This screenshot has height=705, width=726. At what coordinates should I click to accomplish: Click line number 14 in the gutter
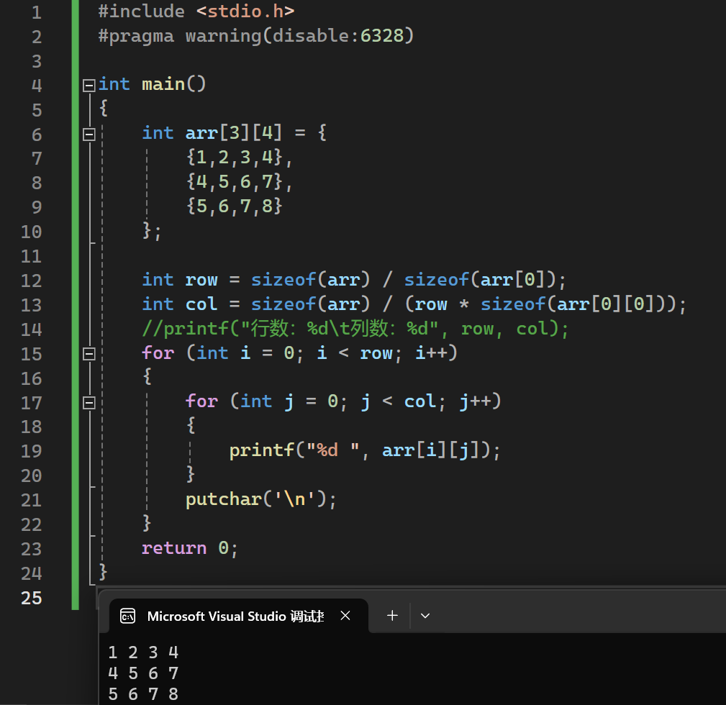(31, 329)
